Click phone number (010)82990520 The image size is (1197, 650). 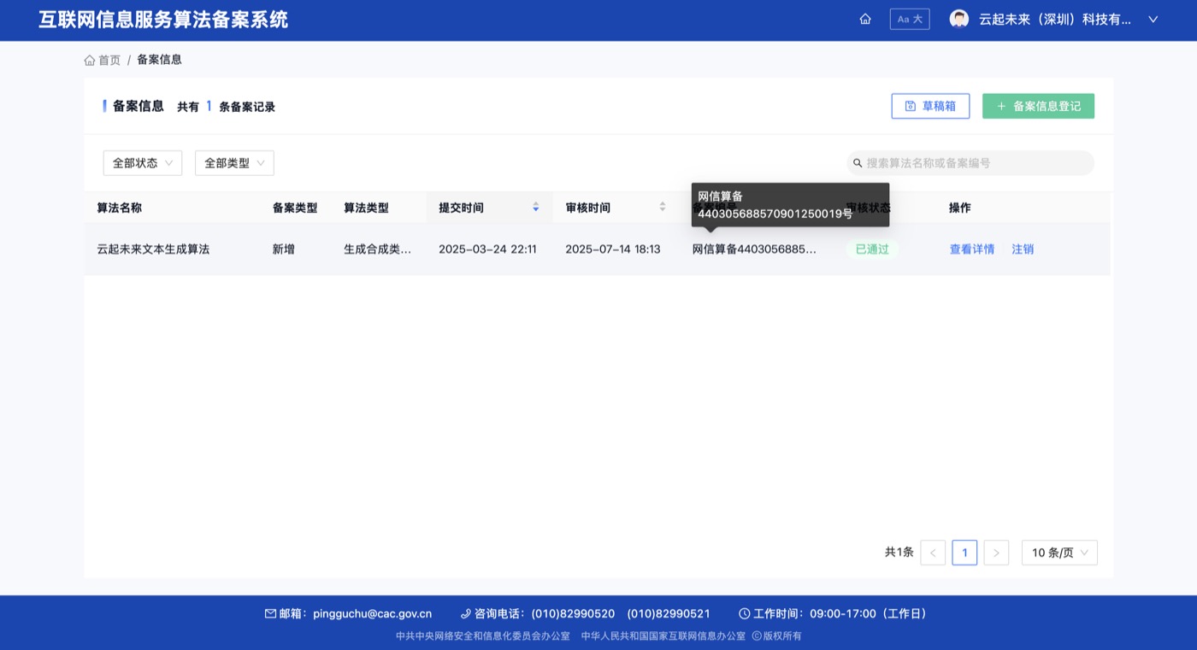(573, 613)
